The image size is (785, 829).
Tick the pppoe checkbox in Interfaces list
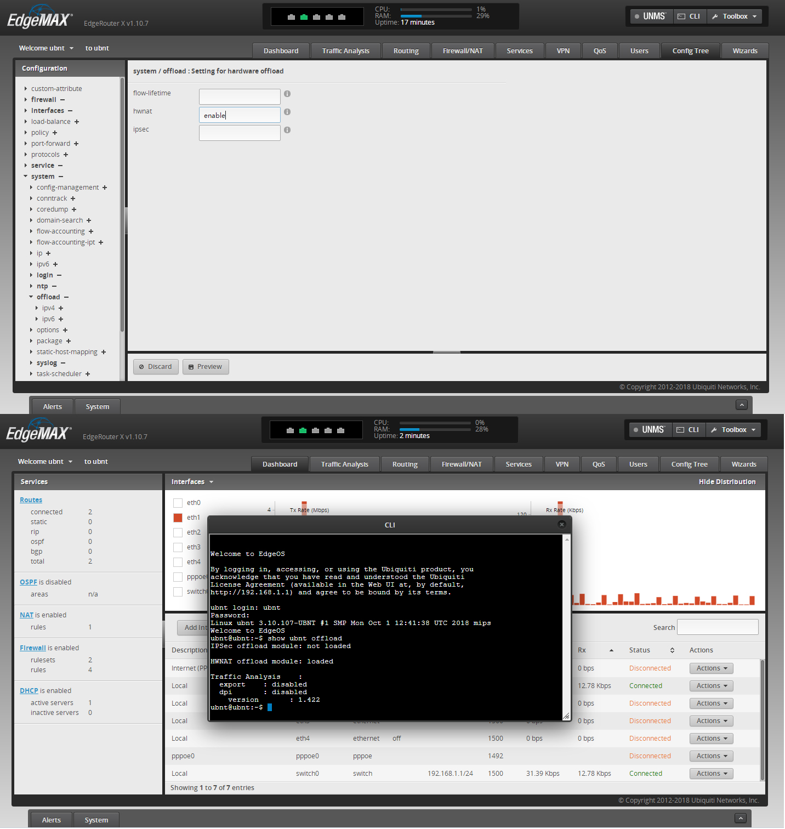[178, 577]
